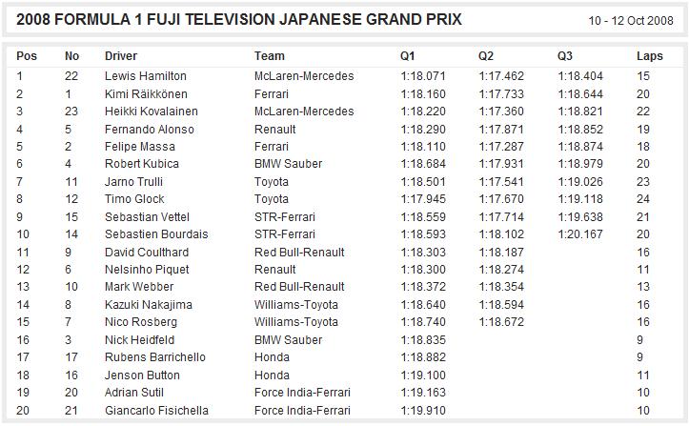
Task: Click the Laps column header
Action: point(650,56)
